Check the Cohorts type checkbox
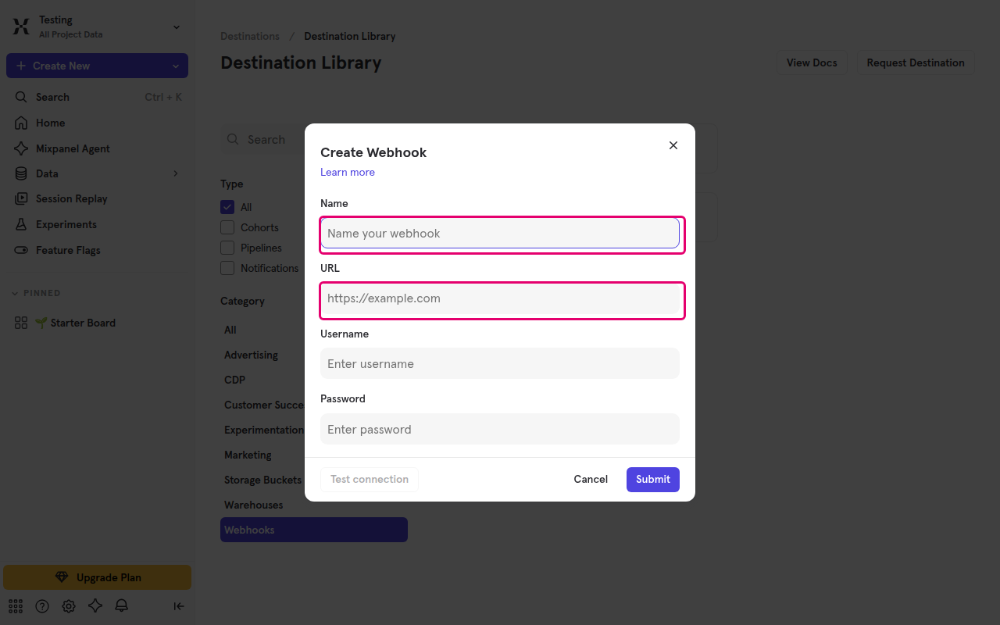1000x625 pixels. click(227, 227)
